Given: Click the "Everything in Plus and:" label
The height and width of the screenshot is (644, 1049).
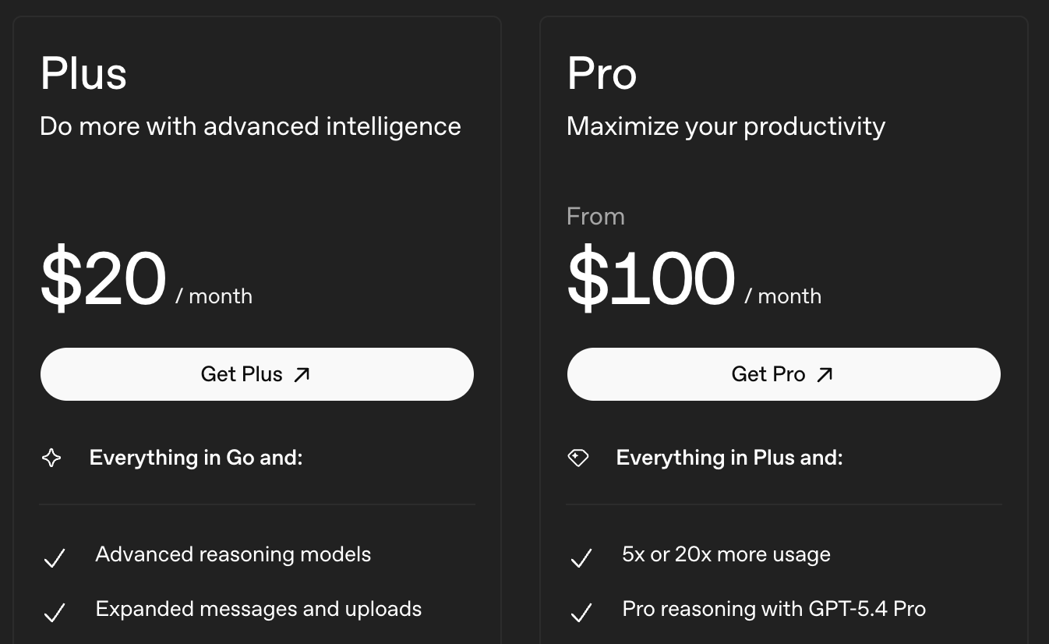Looking at the screenshot, I should (x=729, y=458).
